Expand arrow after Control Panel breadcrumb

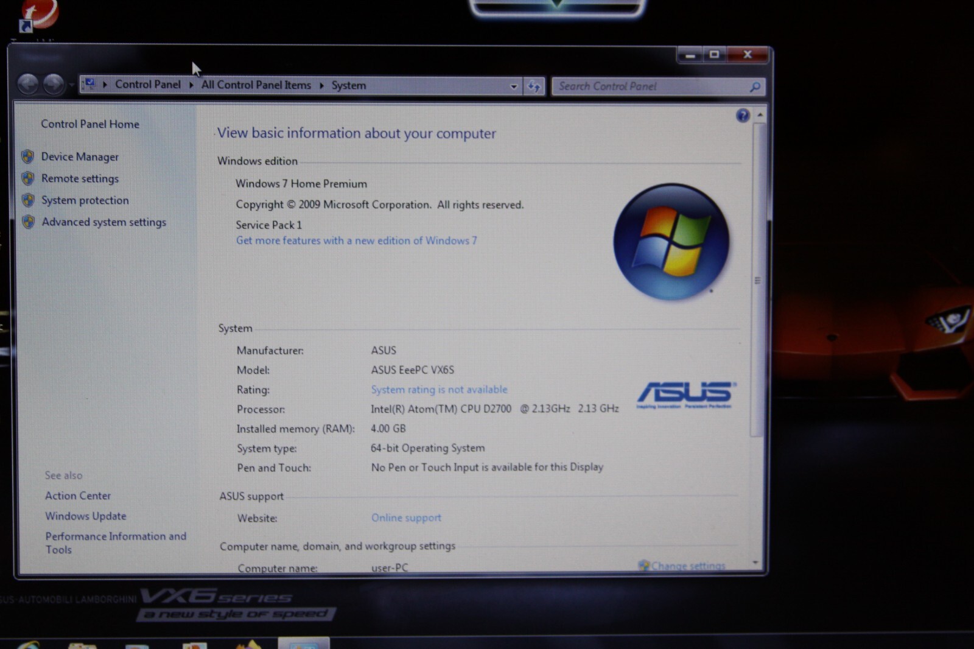point(191,85)
